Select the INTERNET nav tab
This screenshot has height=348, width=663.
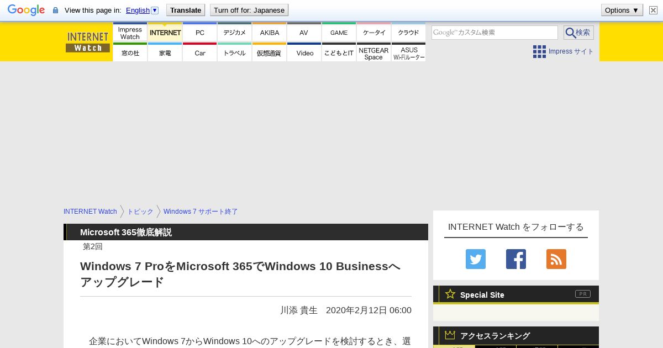tap(165, 32)
